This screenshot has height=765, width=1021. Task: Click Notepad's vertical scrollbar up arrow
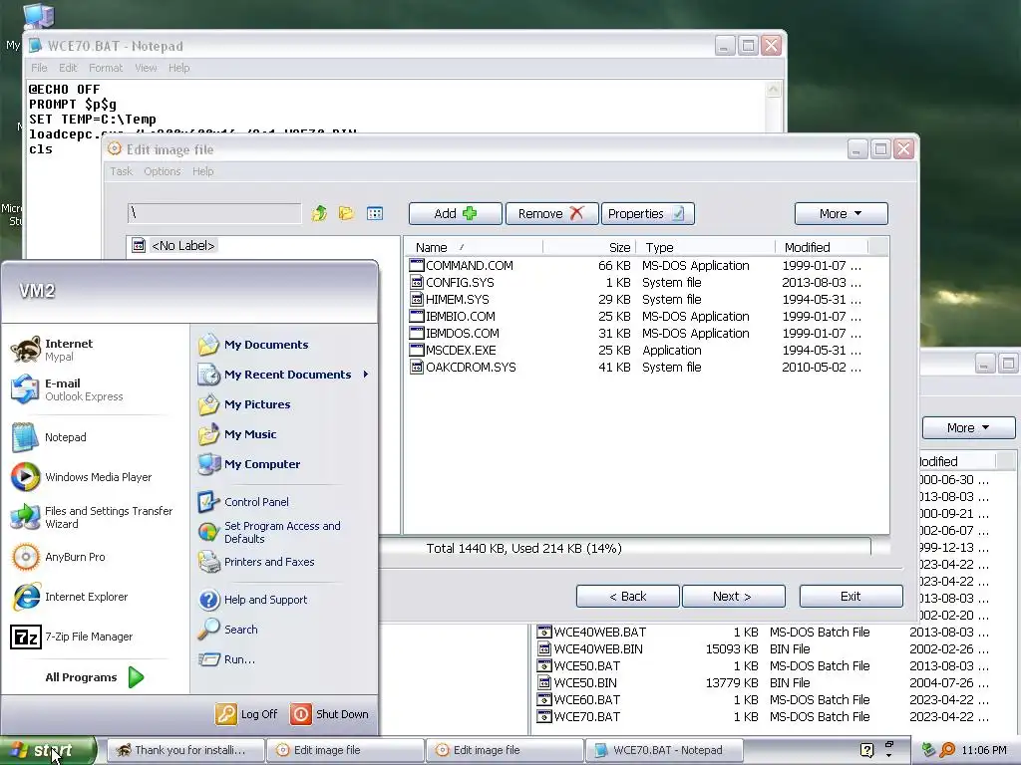[773, 89]
